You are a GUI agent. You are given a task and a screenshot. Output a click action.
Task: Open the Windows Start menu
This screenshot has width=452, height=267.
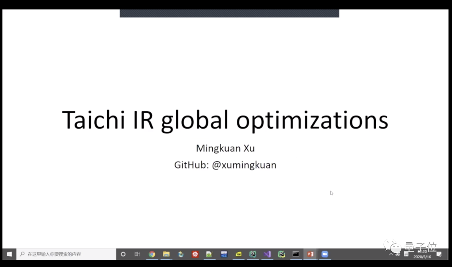point(9,254)
